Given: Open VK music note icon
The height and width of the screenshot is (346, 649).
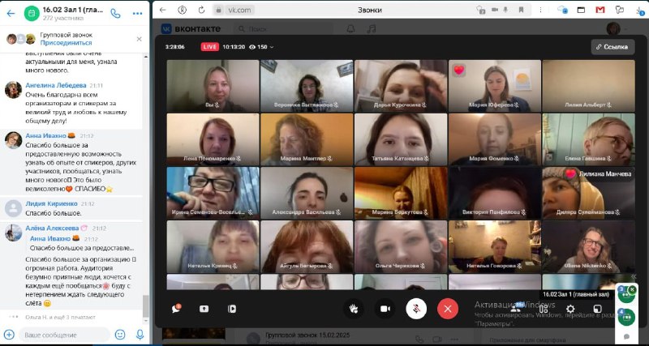Looking at the screenshot, I should [x=372, y=28].
